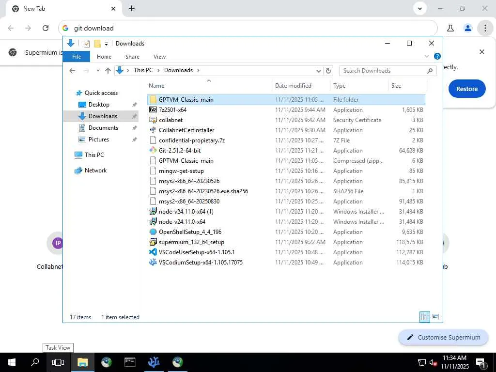The image size is (496, 372).
Task: Open the Share ribbon tab
Action: tap(132, 57)
